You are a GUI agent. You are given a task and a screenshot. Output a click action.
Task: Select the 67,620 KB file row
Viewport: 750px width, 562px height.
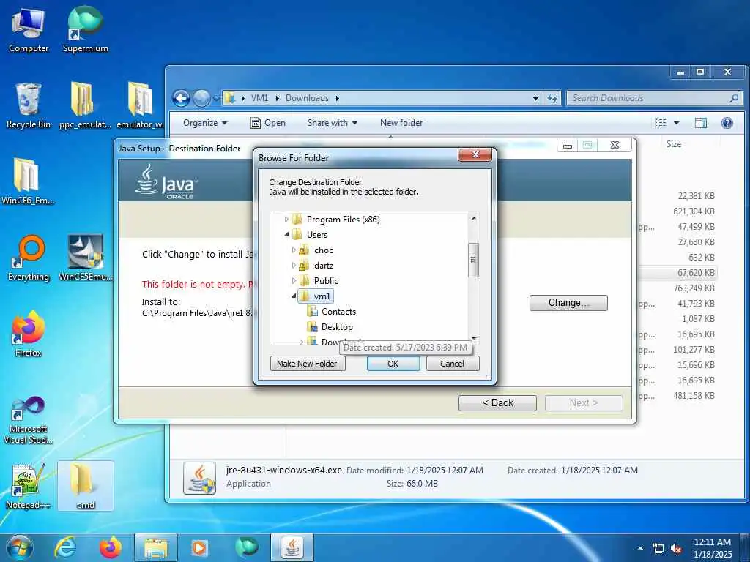point(678,272)
